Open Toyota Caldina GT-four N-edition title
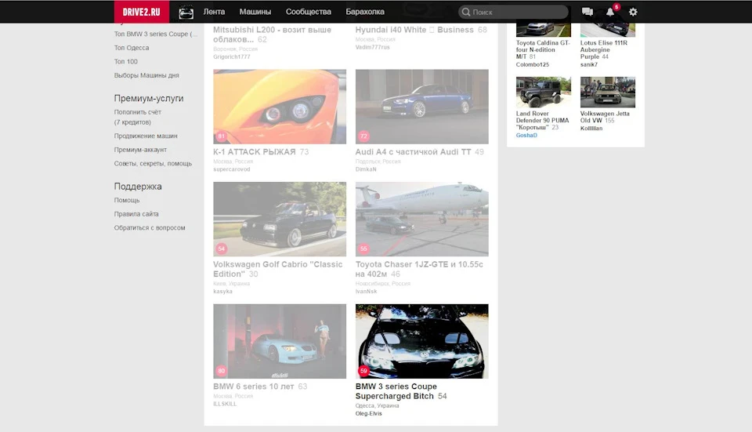 (x=542, y=49)
